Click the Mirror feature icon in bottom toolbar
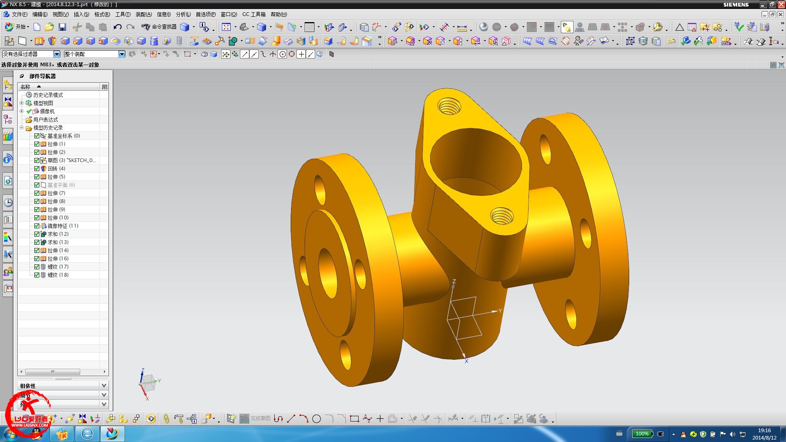786x442 pixels. (83, 418)
